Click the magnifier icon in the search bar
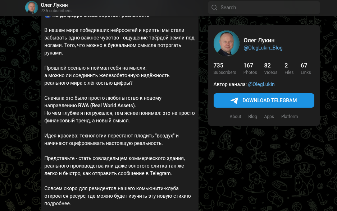Viewport: 337px width, 211px height. (214, 8)
